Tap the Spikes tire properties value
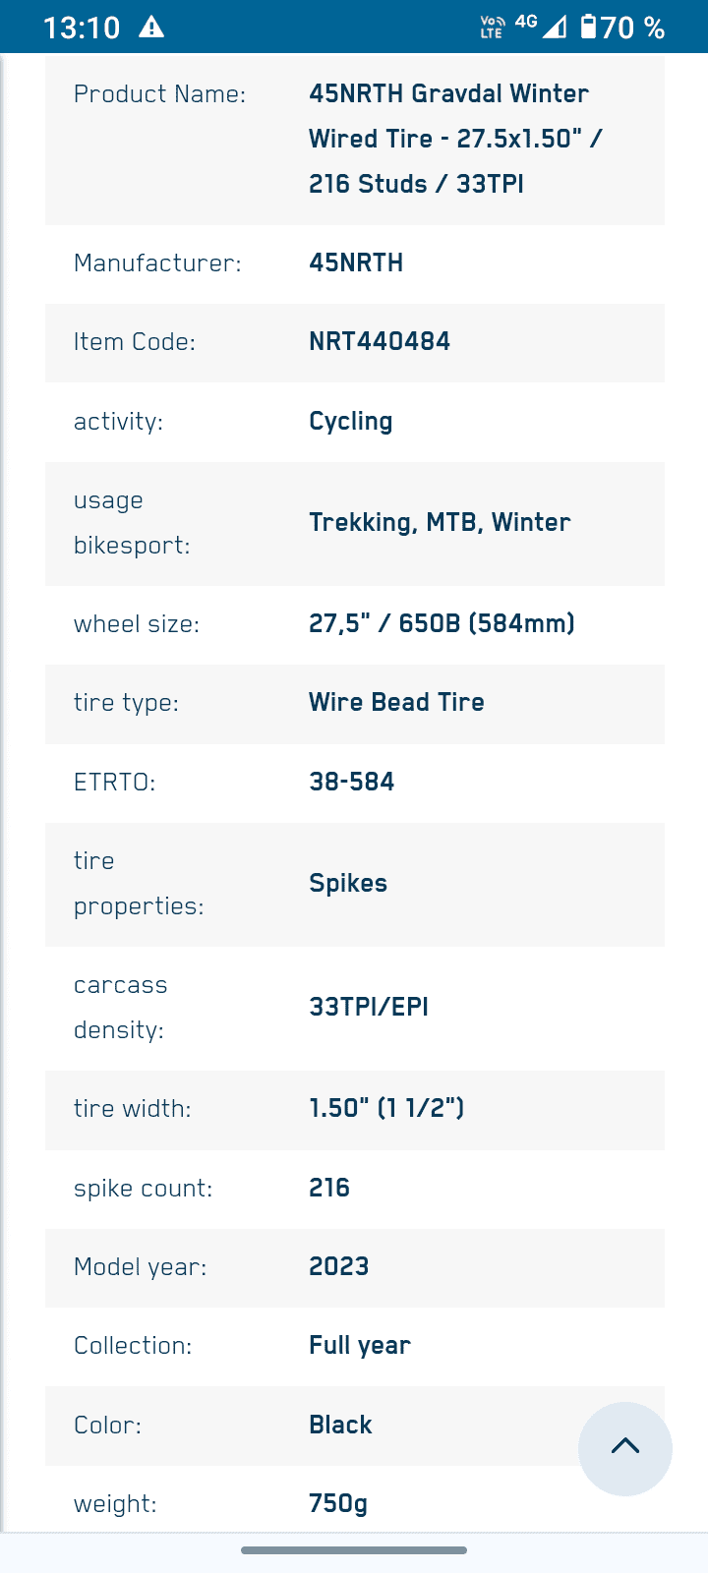 click(x=348, y=883)
